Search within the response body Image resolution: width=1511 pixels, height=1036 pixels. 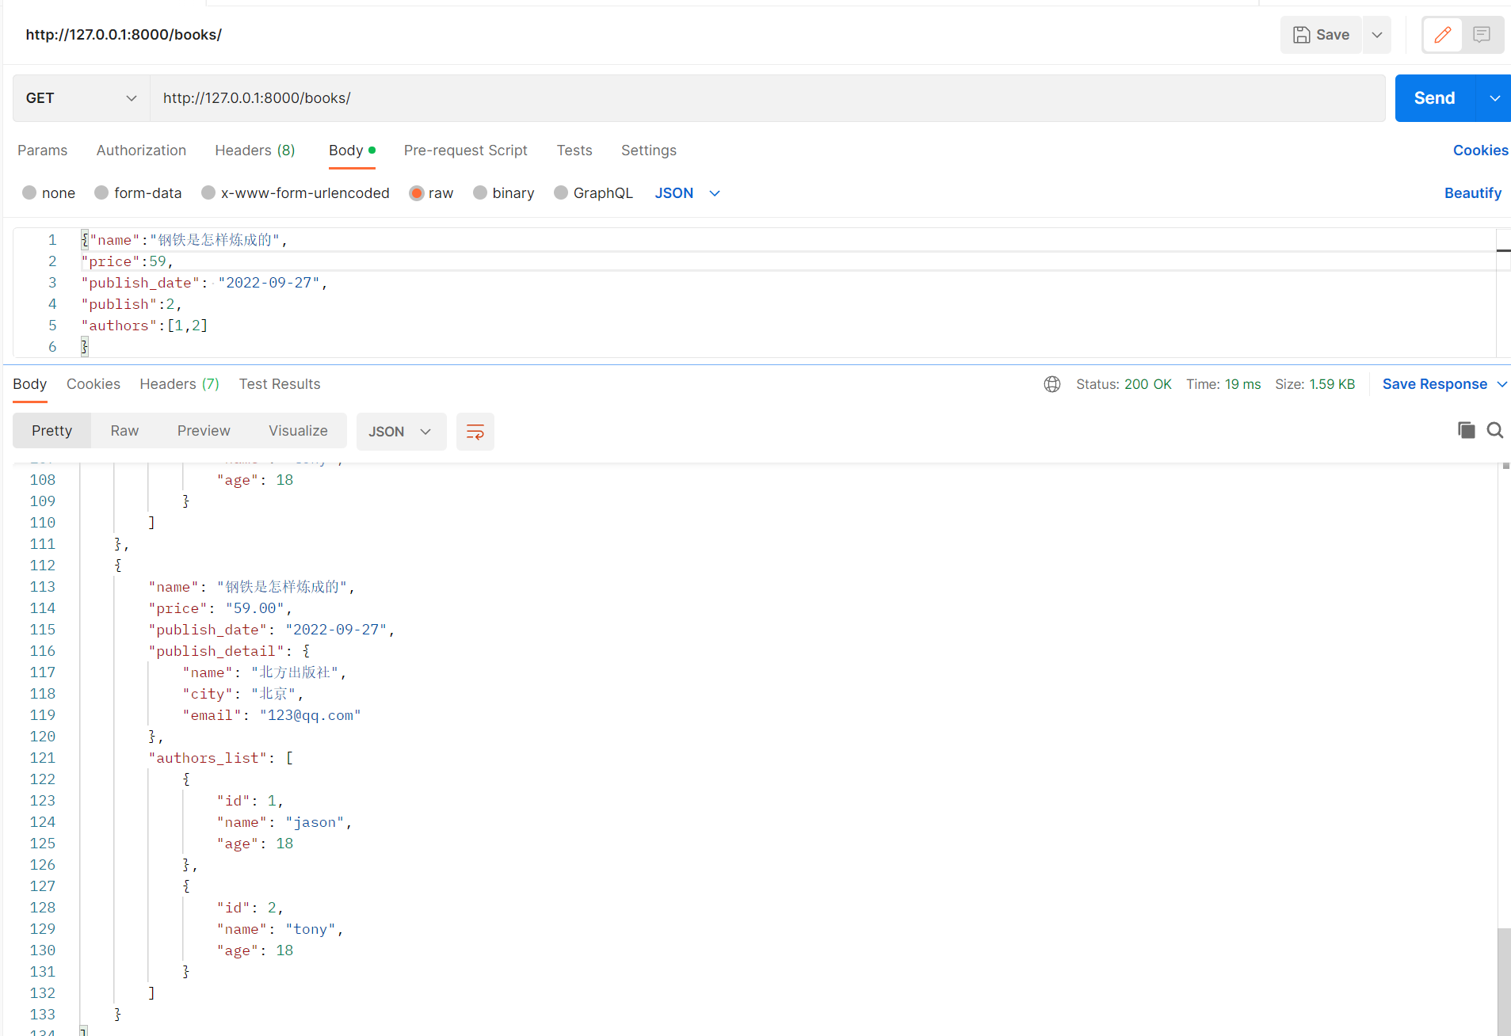point(1495,430)
